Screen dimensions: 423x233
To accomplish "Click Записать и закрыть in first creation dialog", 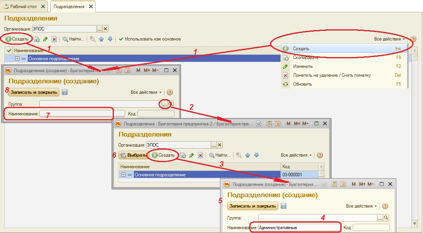I will click(34, 92).
